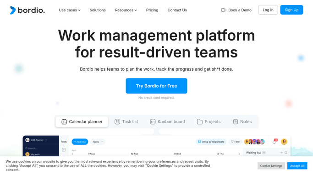Select the Calendar planner tab

pyautogui.click(x=82, y=122)
